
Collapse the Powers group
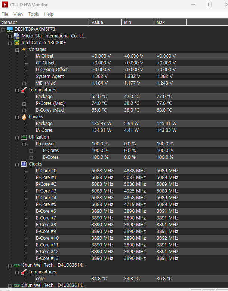coord(17,117)
